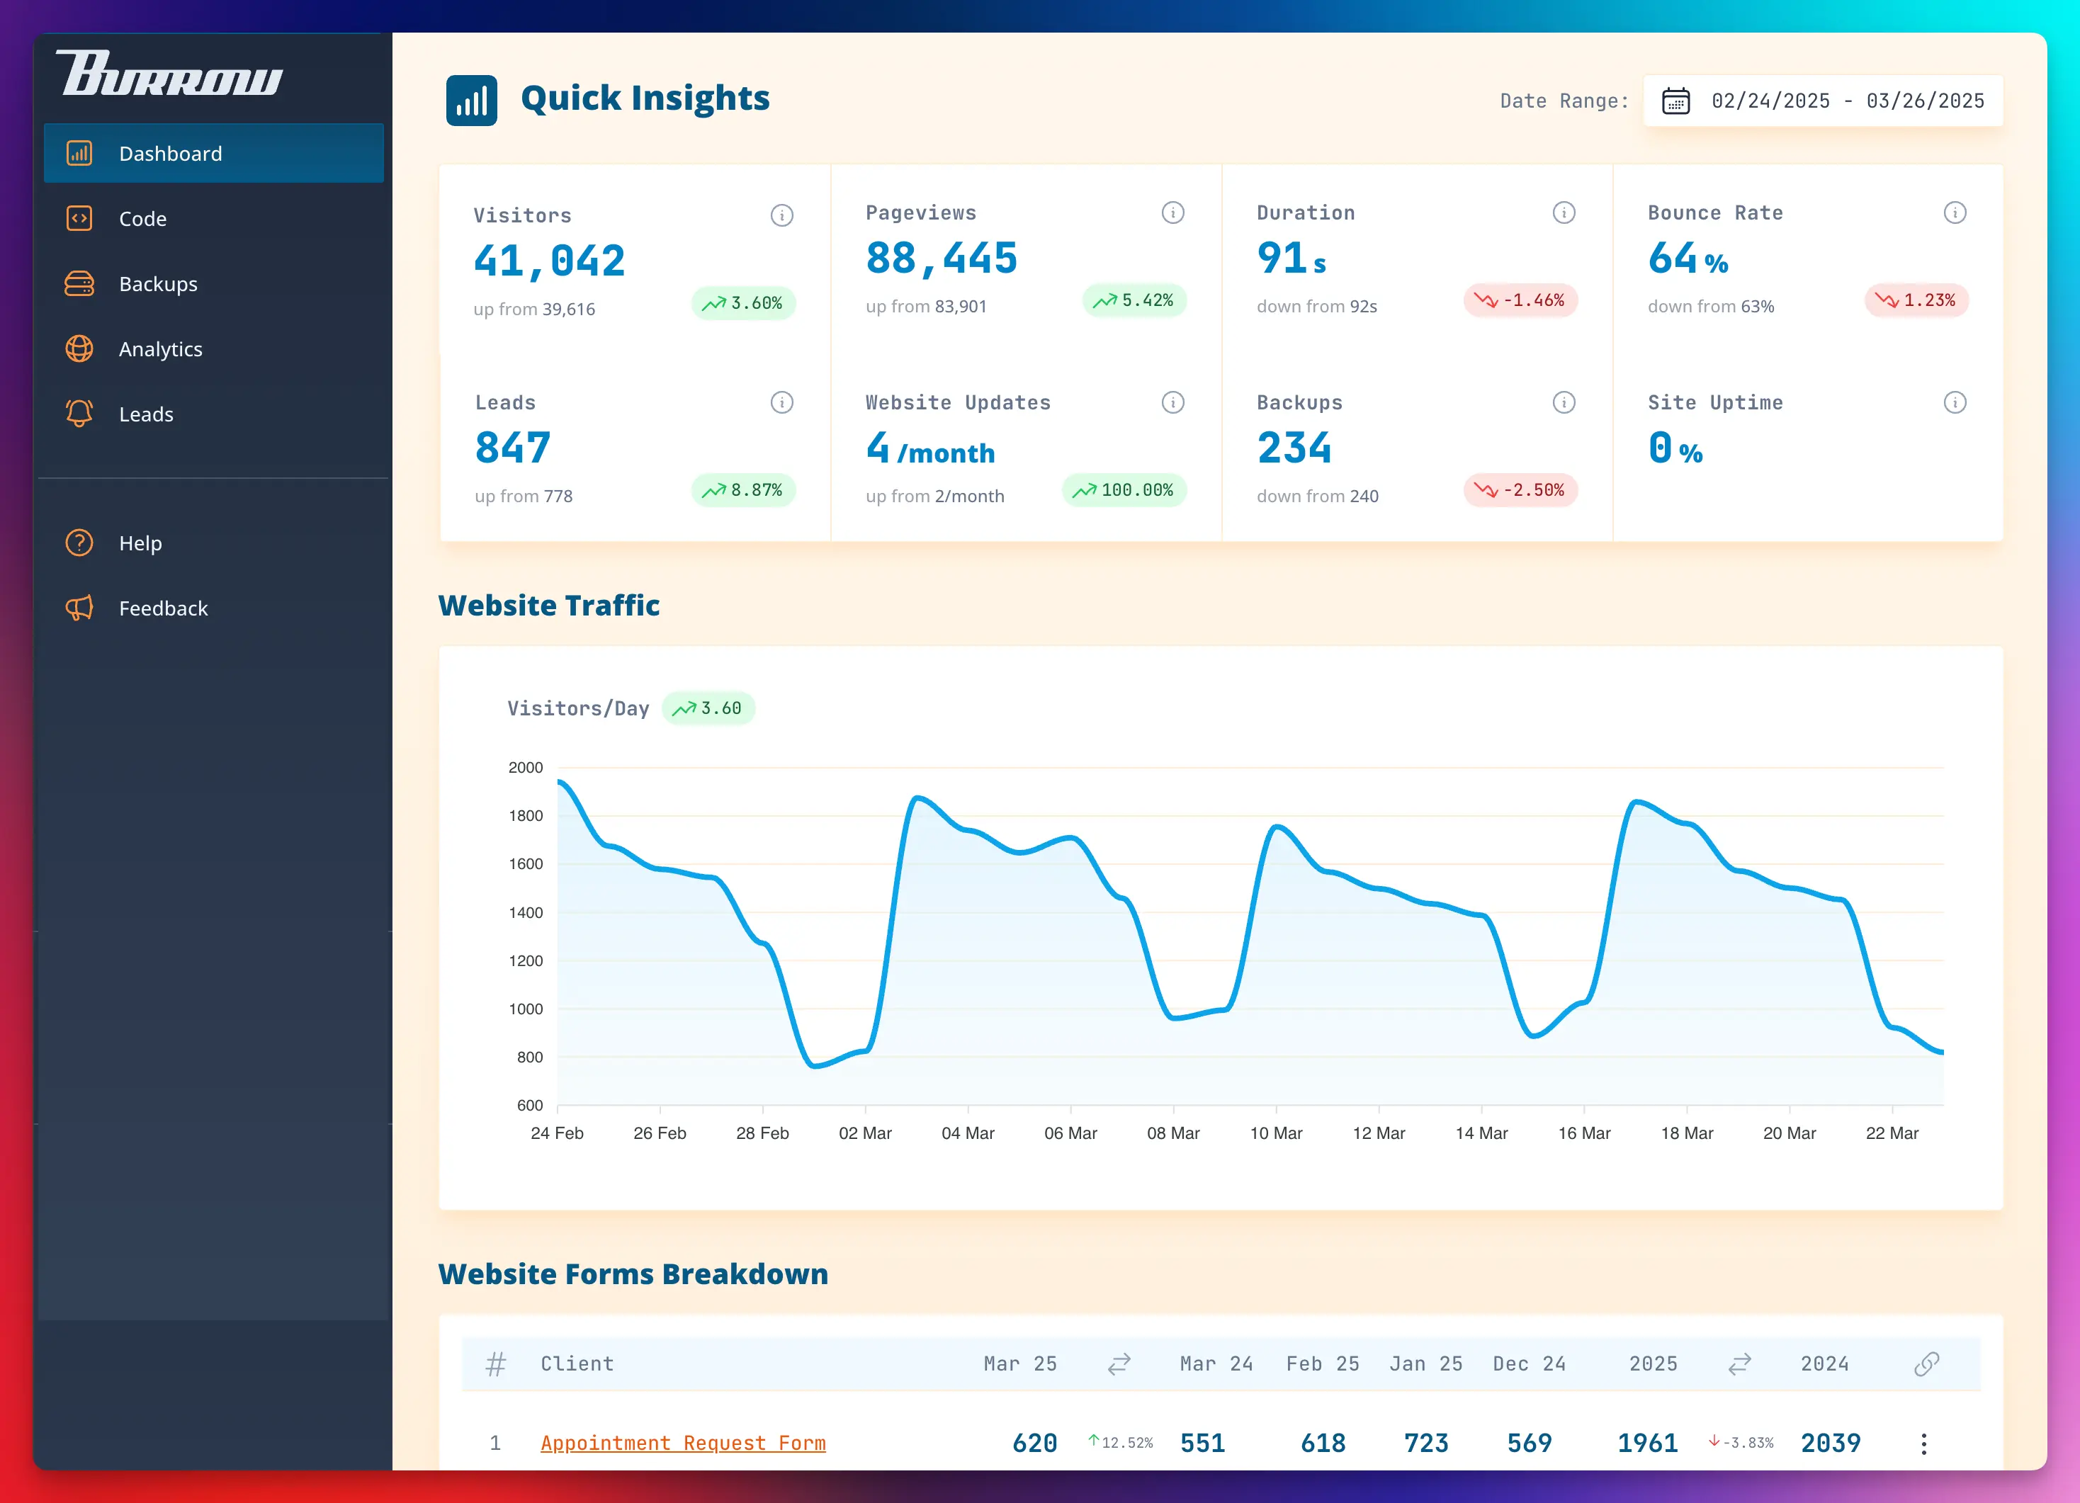Select Leads in the sidebar
Viewport: 2080px width, 1503px height.
point(214,414)
